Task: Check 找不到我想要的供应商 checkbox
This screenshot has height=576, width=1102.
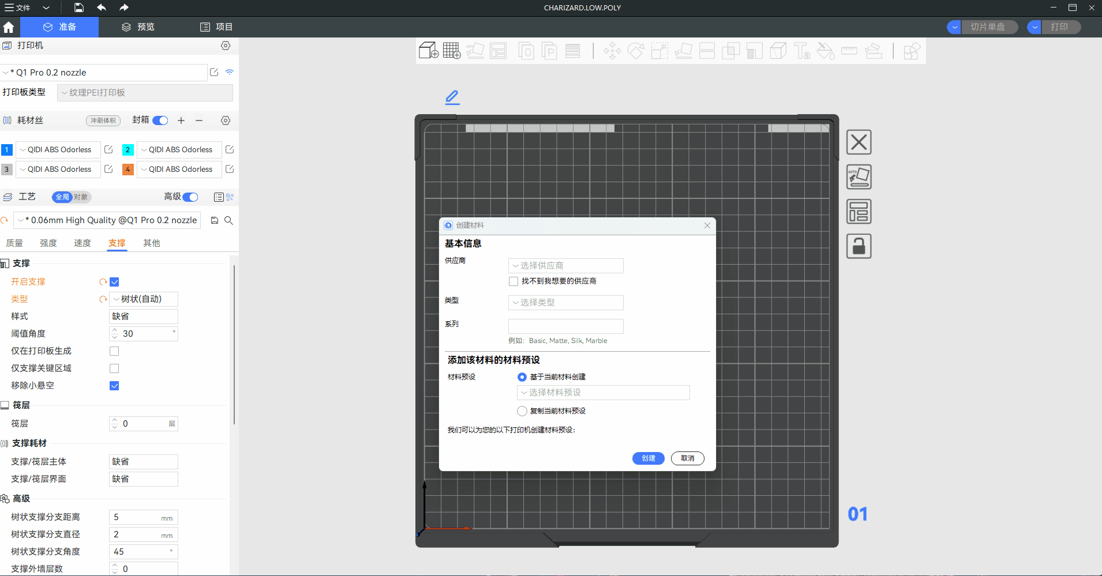Action: (513, 281)
